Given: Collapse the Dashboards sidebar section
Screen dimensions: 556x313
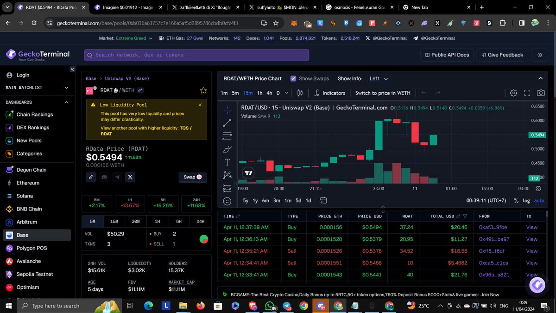Looking at the screenshot, I should 66,102.
